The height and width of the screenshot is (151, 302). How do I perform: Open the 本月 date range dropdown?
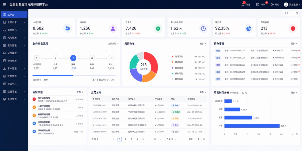(291, 13)
